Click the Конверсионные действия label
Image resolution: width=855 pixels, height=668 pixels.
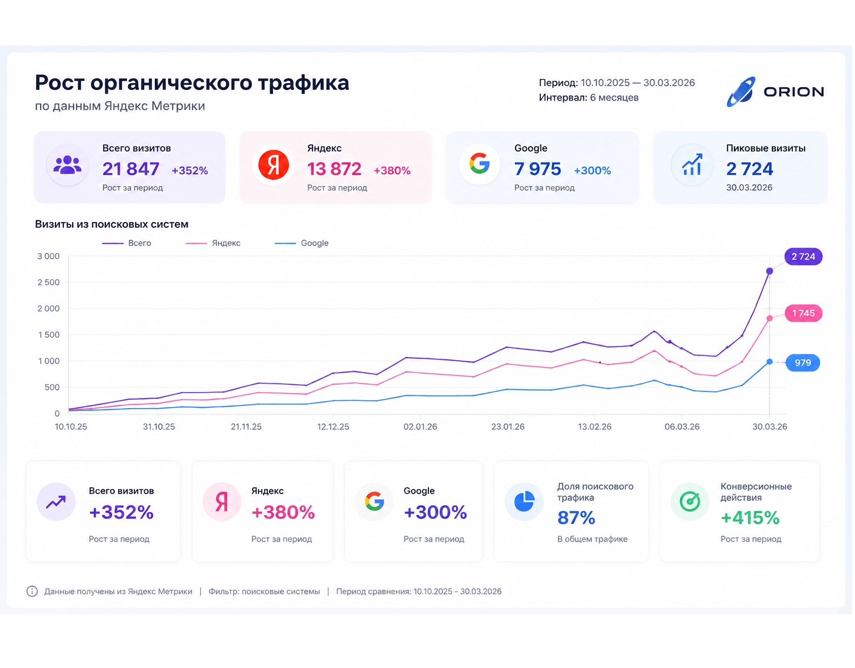point(756,492)
